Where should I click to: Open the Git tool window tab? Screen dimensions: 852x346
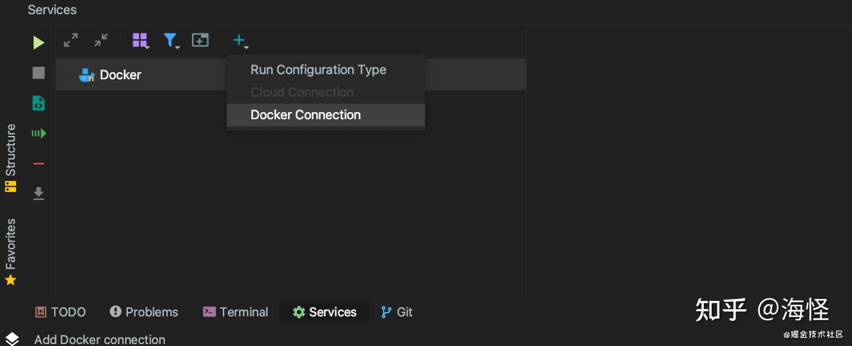397,312
